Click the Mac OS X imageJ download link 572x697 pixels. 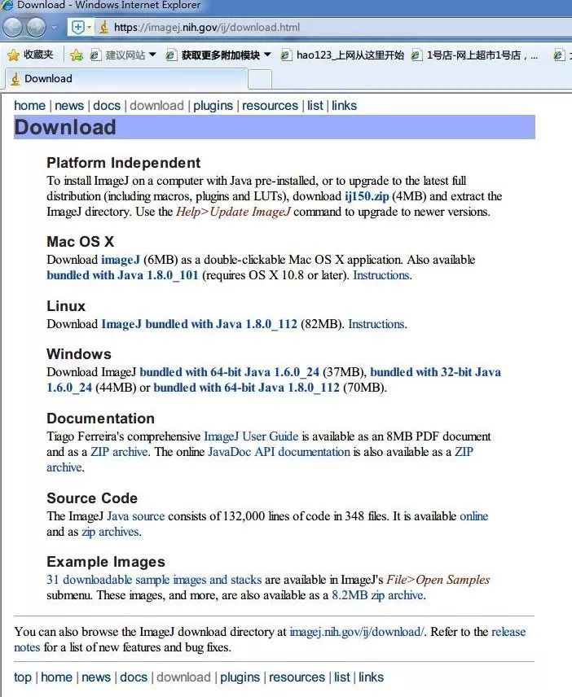coord(120,260)
